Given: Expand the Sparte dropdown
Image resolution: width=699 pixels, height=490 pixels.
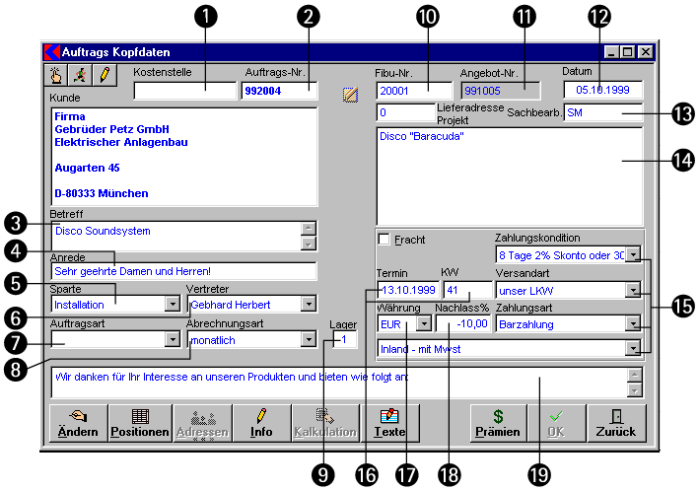Looking at the screenshot, I should [172, 305].
